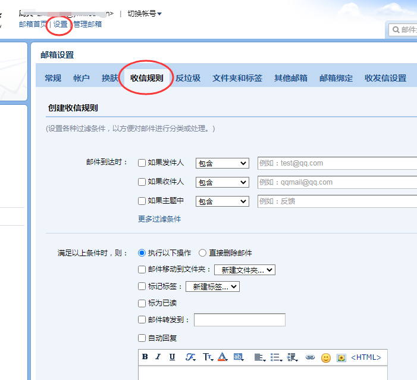Insert a hyperlink with the link icon
Image resolution: width=417 pixels, height=380 pixels.
(x=310, y=357)
